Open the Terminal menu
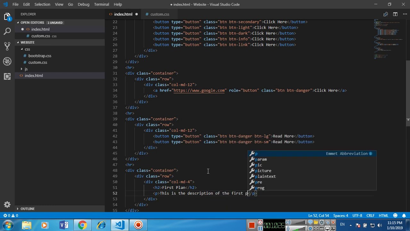This screenshot has height=231, width=410. click(102, 4)
